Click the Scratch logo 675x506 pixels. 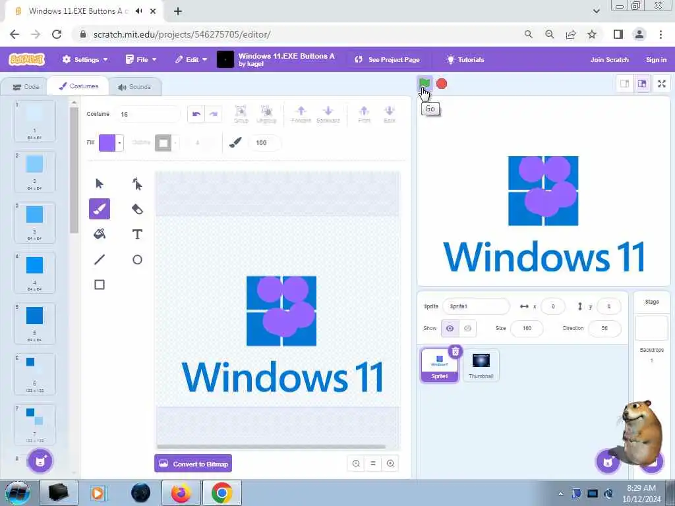click(26, 59)
